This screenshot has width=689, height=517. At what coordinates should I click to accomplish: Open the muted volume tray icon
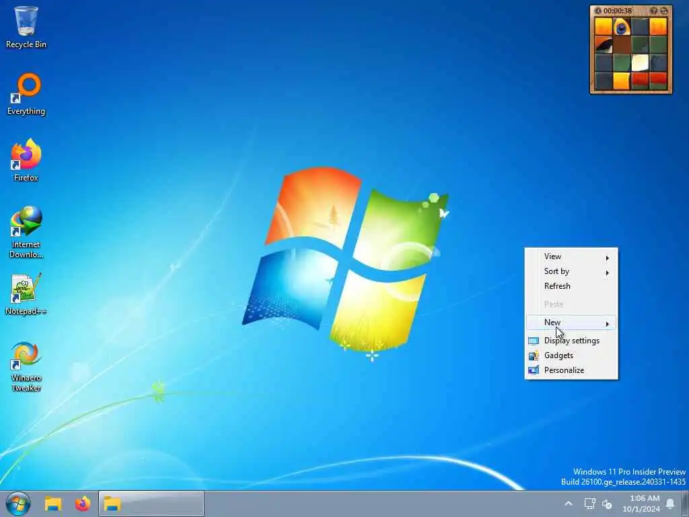click(x=608, y=504)
